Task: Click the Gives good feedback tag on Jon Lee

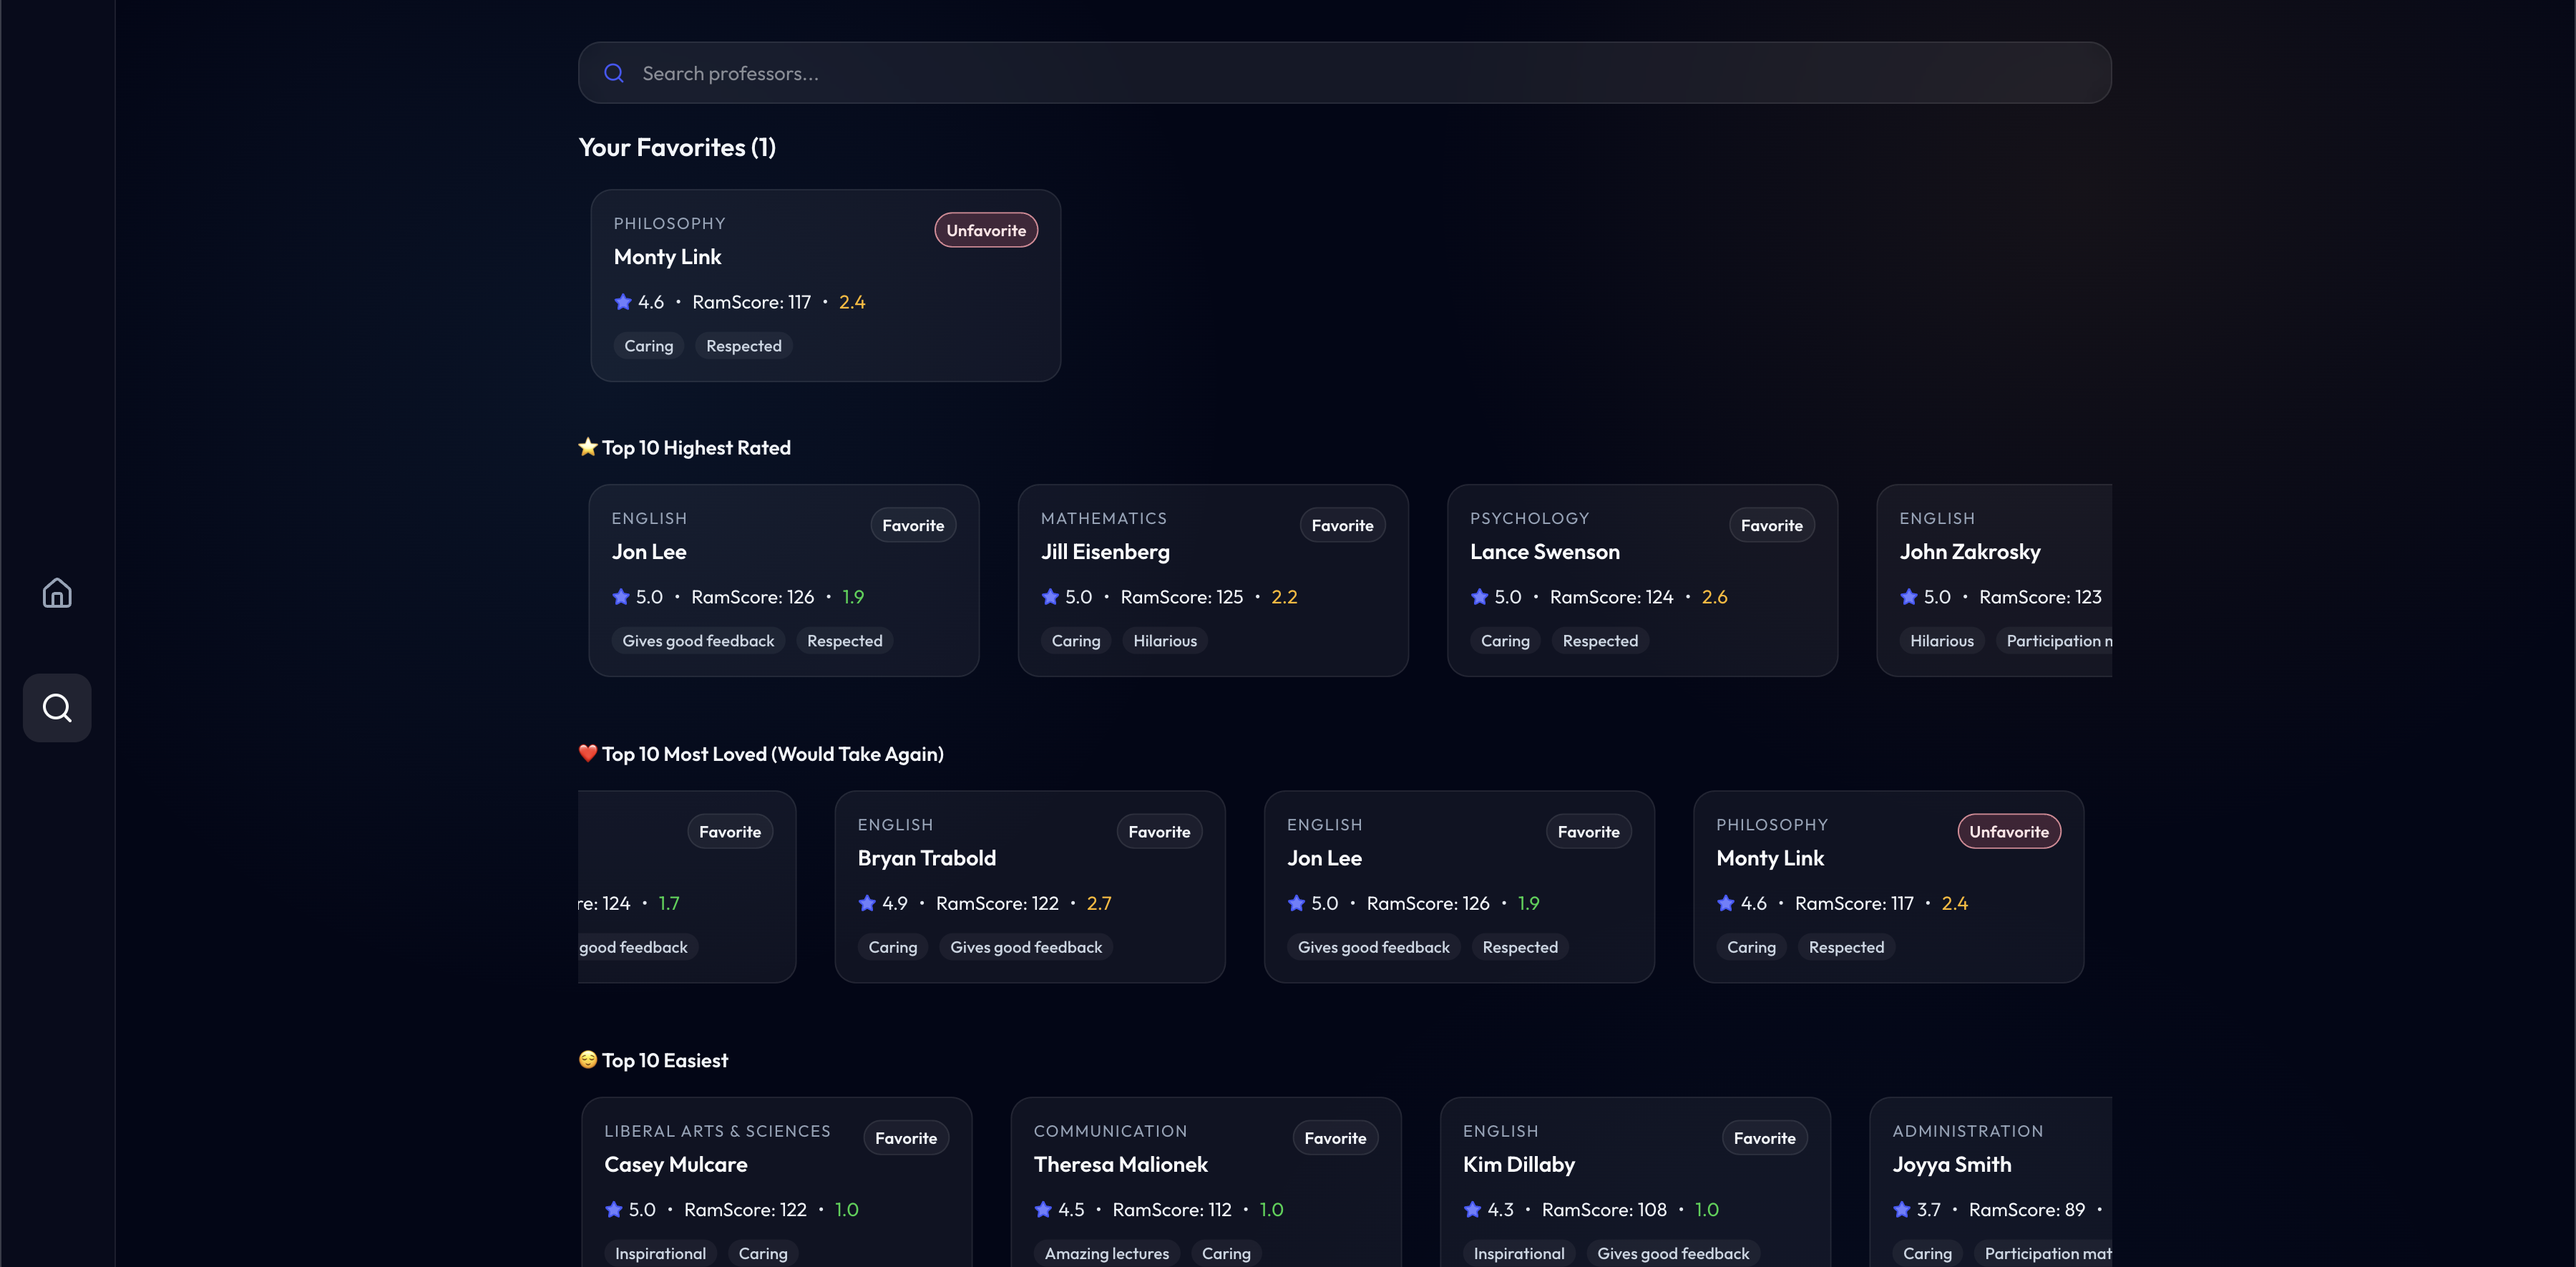Action: point(698,641)
